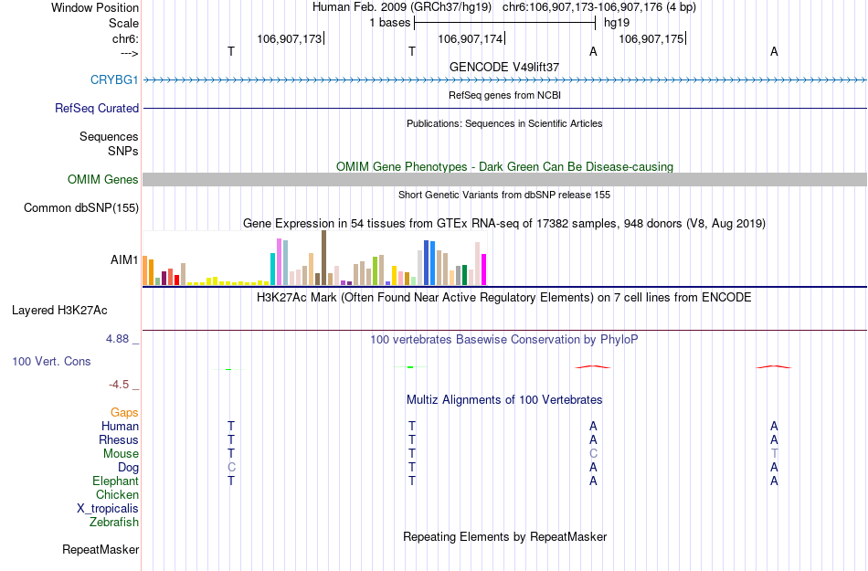This screenshot has width=868, height=571.
Task: Click the first red PhyloP conservation mark
Action: click(593, 366)
